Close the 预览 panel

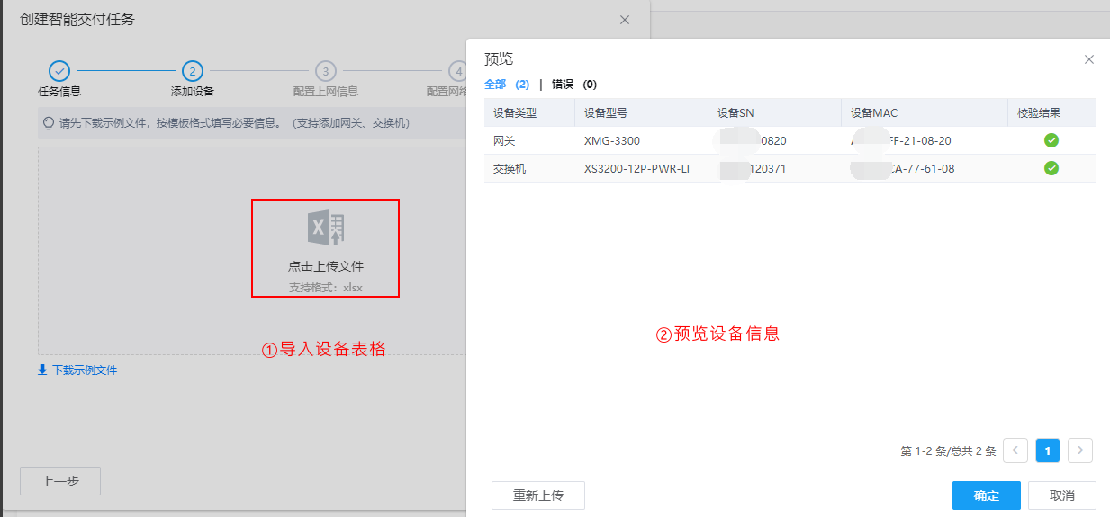[1088, 59]
